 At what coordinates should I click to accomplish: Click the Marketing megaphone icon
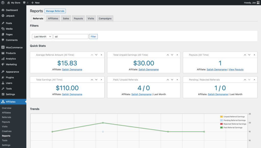[3, 64]
